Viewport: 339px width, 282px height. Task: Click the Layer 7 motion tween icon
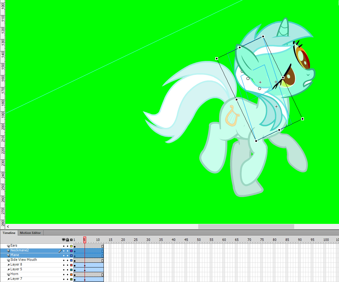point(9,279)
